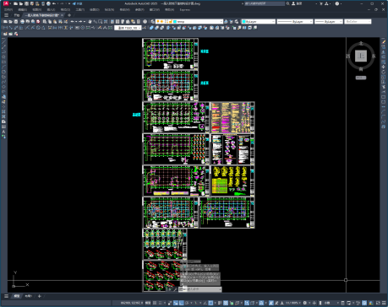
Task: Click cyan color swatch in color control
Action: [243, 21]
